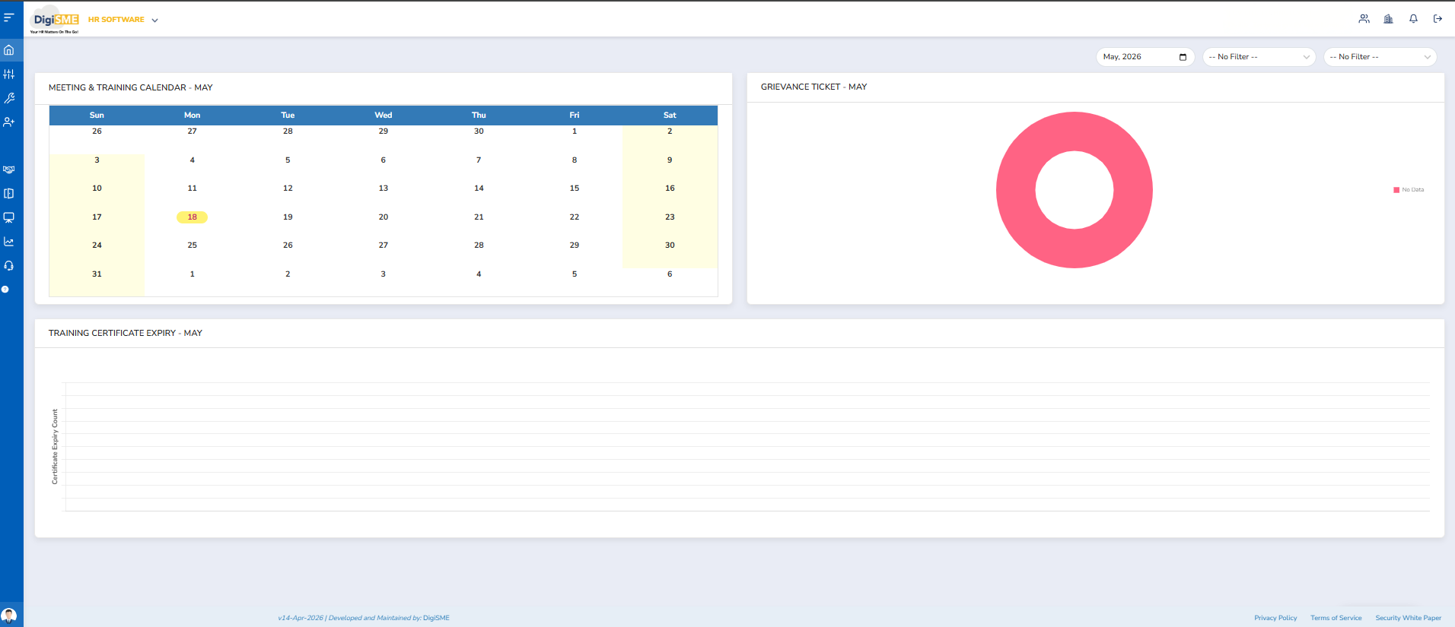
Task: Open Privacy Policy link
Action: [1275, 618]
